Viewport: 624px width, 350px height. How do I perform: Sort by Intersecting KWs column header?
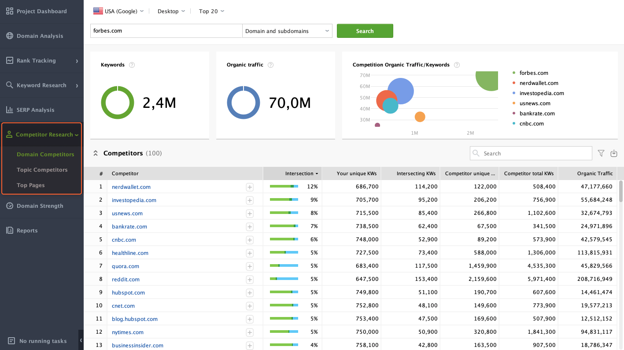[x=410, y=173]
